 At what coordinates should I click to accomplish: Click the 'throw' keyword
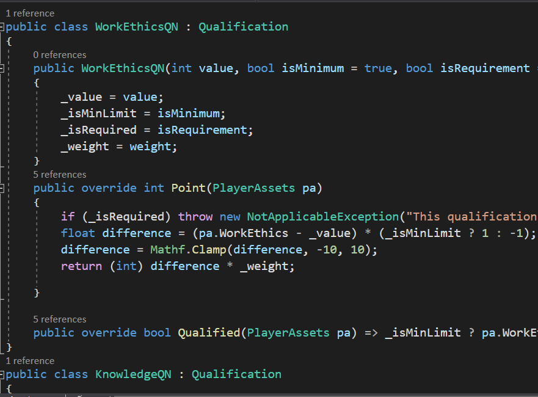click(x=195, y=217)
